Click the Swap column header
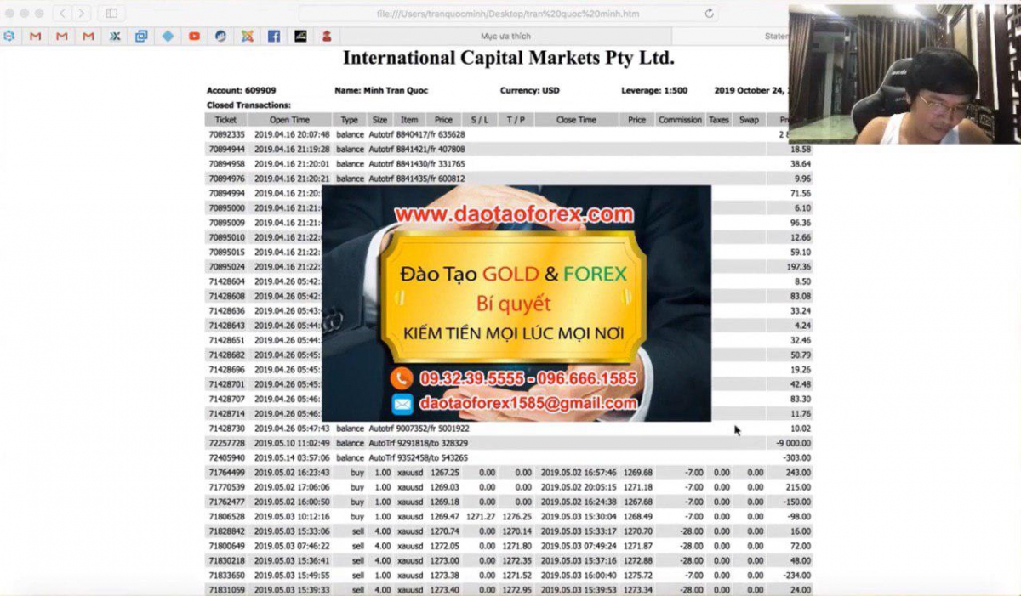 [749, 120]
